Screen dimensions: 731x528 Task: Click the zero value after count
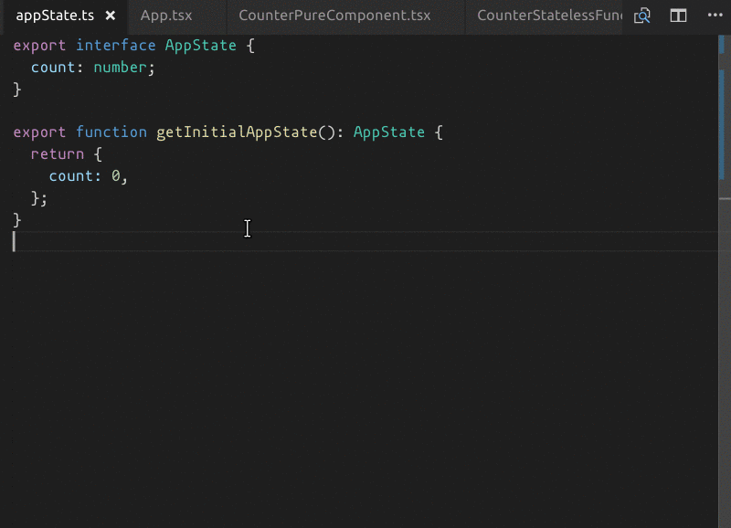pyautogui.click(x=116, y=176)
